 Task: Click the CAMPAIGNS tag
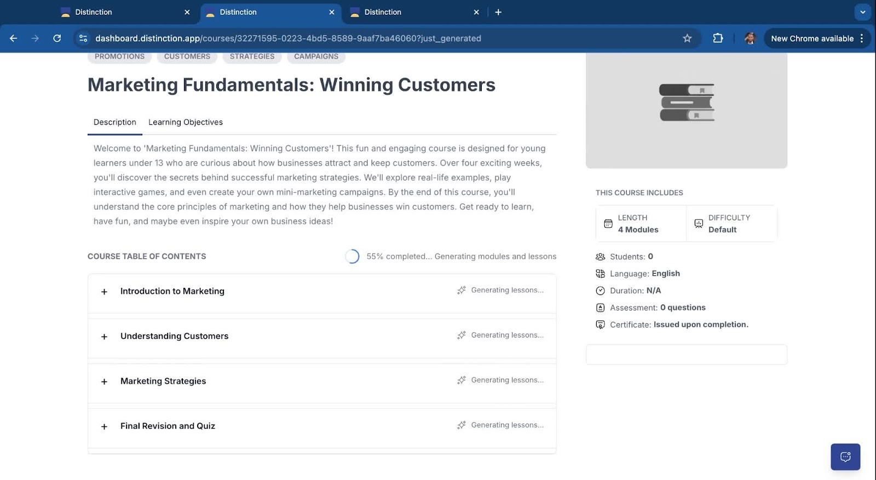316,56
